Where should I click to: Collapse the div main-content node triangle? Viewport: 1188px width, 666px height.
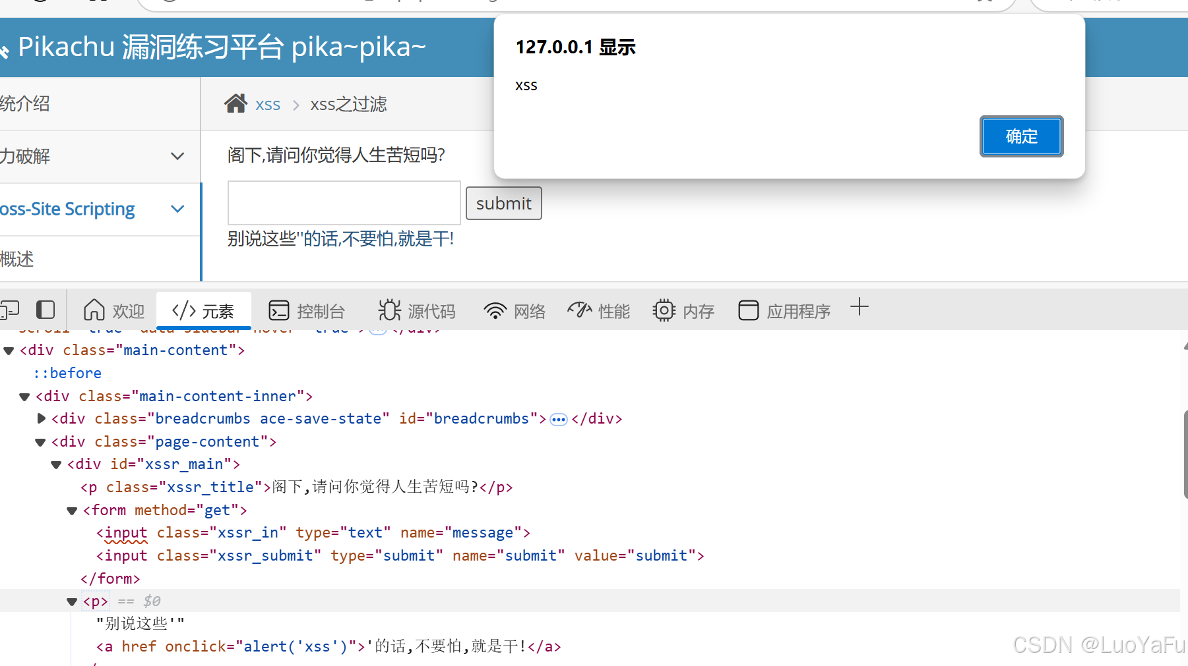9,350
